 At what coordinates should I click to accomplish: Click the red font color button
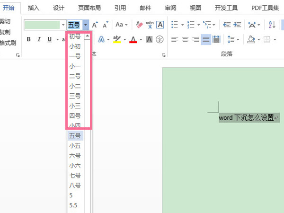click(133, 39)
